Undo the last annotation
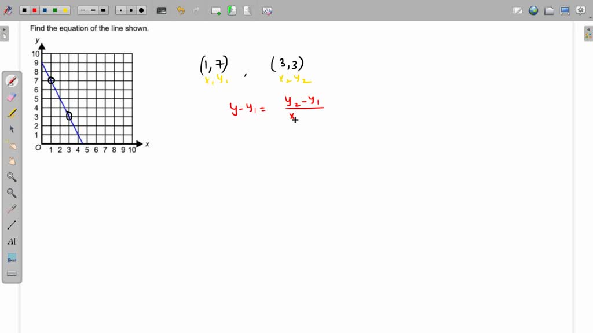 pos(181,10)
